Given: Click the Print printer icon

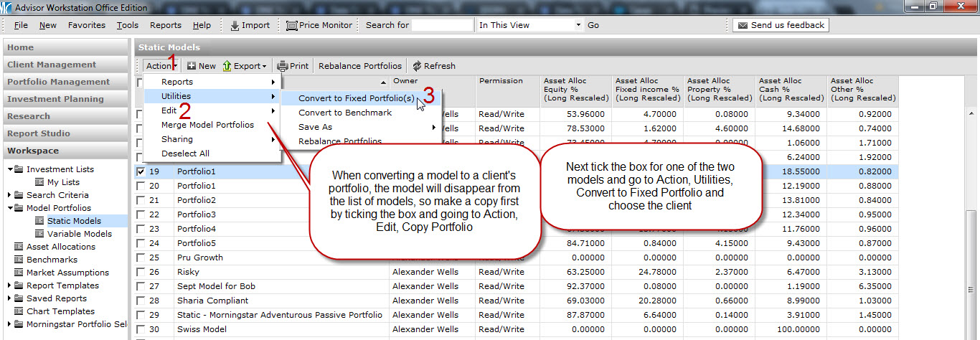Looking at the screenshot, I should 283,66.
